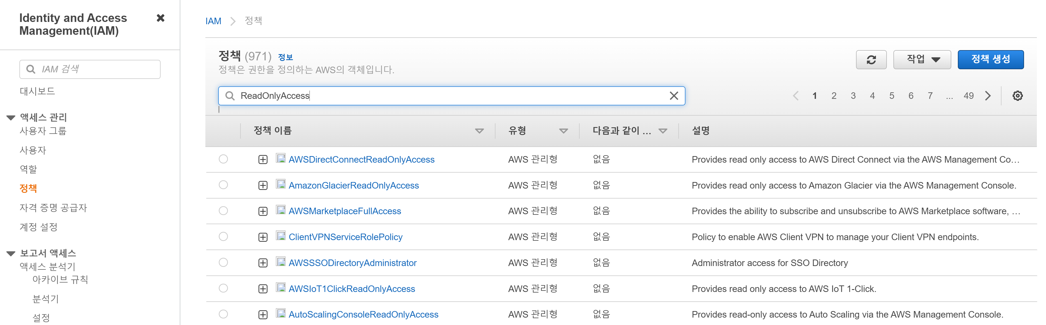
Task: Open 역할 in sidebar menu
Action: [x=29, y=169]
